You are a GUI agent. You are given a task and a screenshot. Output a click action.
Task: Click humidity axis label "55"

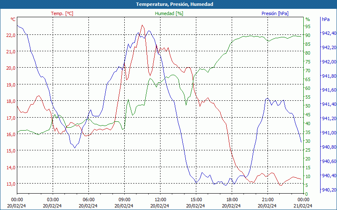[308, 97]
